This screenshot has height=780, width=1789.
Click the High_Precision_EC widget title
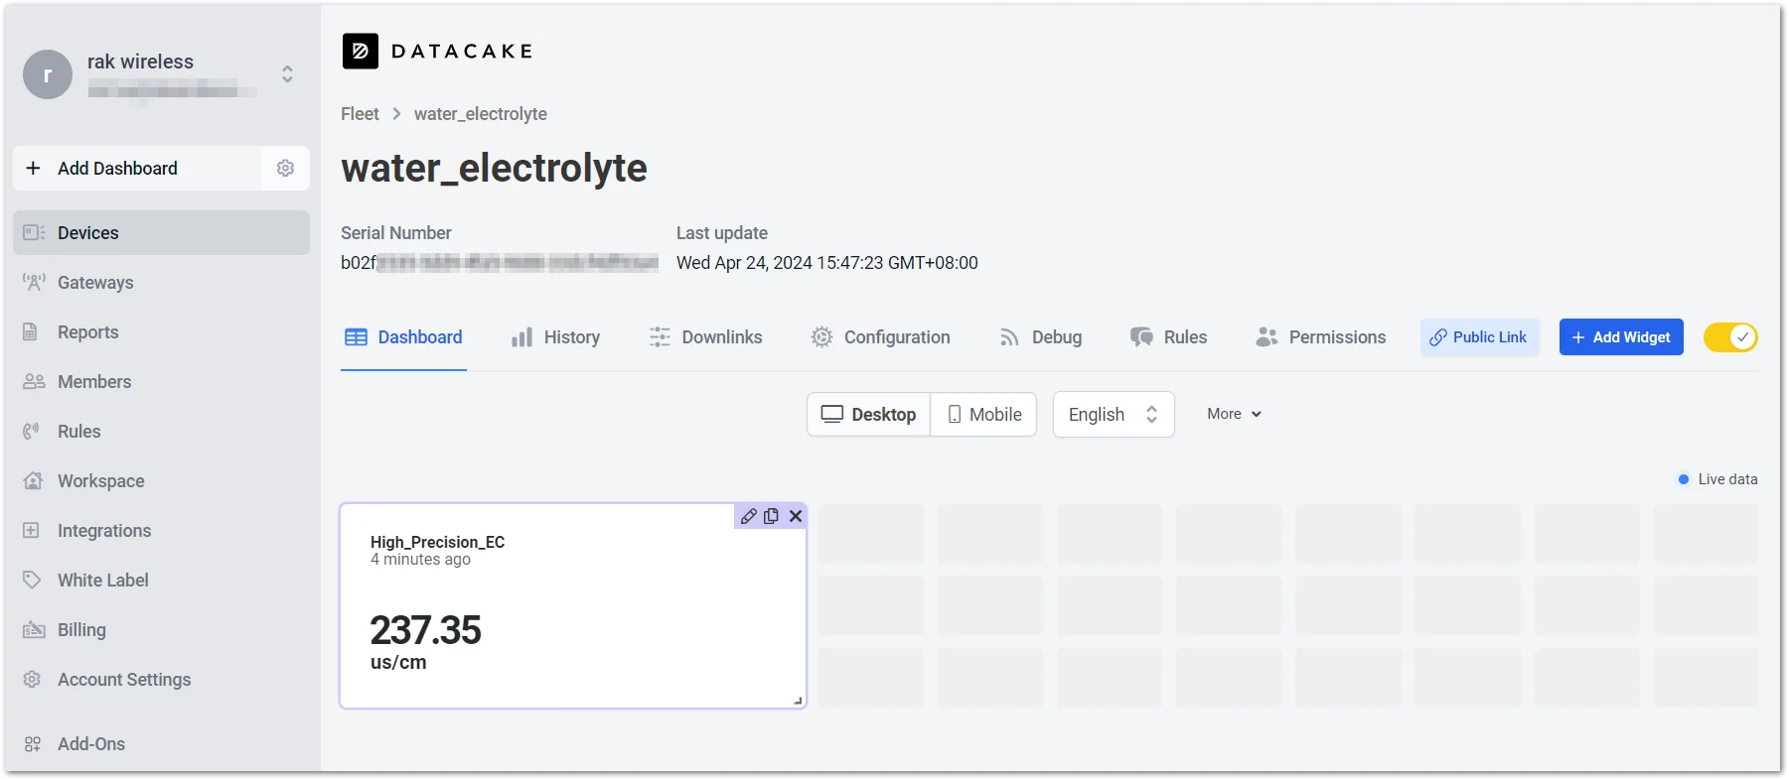[x=437, y=542]
